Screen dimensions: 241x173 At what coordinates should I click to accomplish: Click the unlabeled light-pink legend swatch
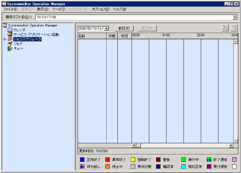pos(234,160)
